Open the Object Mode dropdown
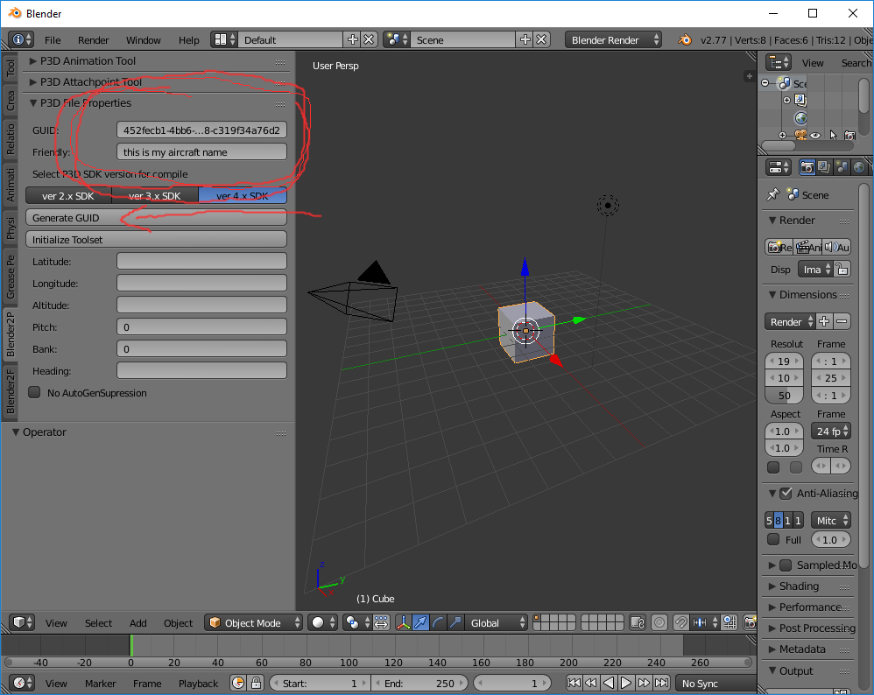Image resolution: width=874 pixels, height=695 pixels. [252, 622]
